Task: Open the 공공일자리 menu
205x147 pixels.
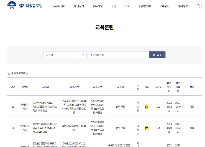Action: point(144,6)
